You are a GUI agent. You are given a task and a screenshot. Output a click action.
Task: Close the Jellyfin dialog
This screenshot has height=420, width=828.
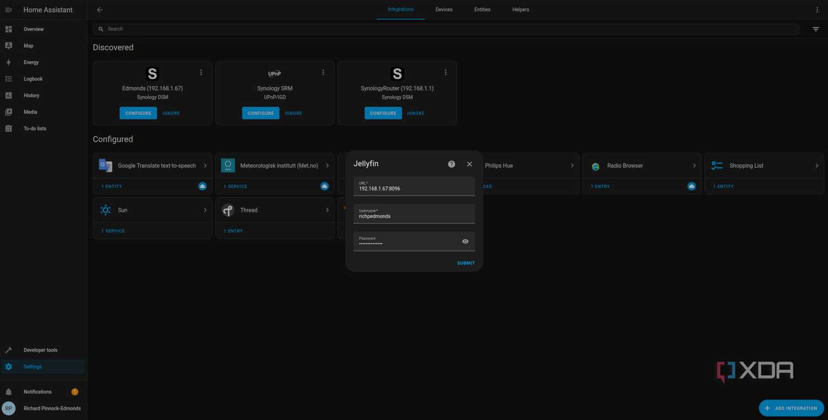pyautogui.click(x=469, y=164)
